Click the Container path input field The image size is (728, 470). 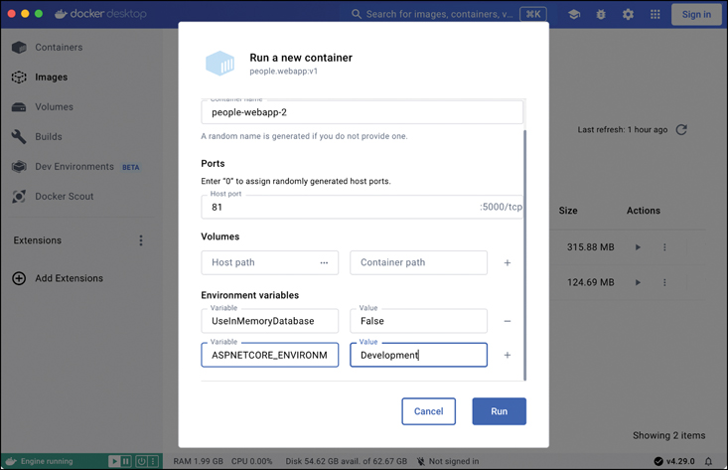(418, 263)
